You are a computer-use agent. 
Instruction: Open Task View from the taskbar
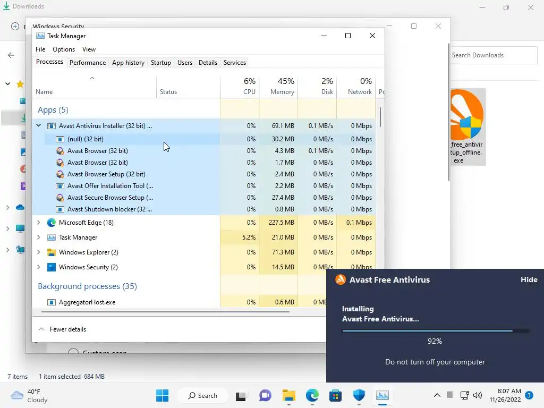click(241, 396)
